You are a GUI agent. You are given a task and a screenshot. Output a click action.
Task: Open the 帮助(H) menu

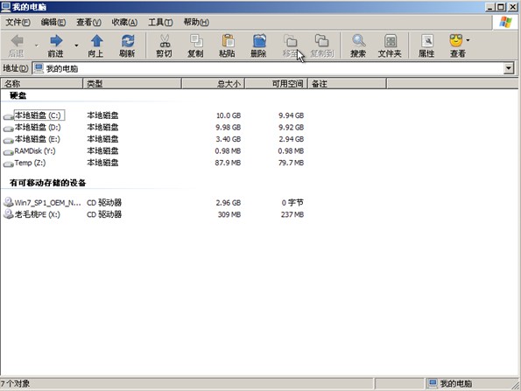tap(196, 22)
